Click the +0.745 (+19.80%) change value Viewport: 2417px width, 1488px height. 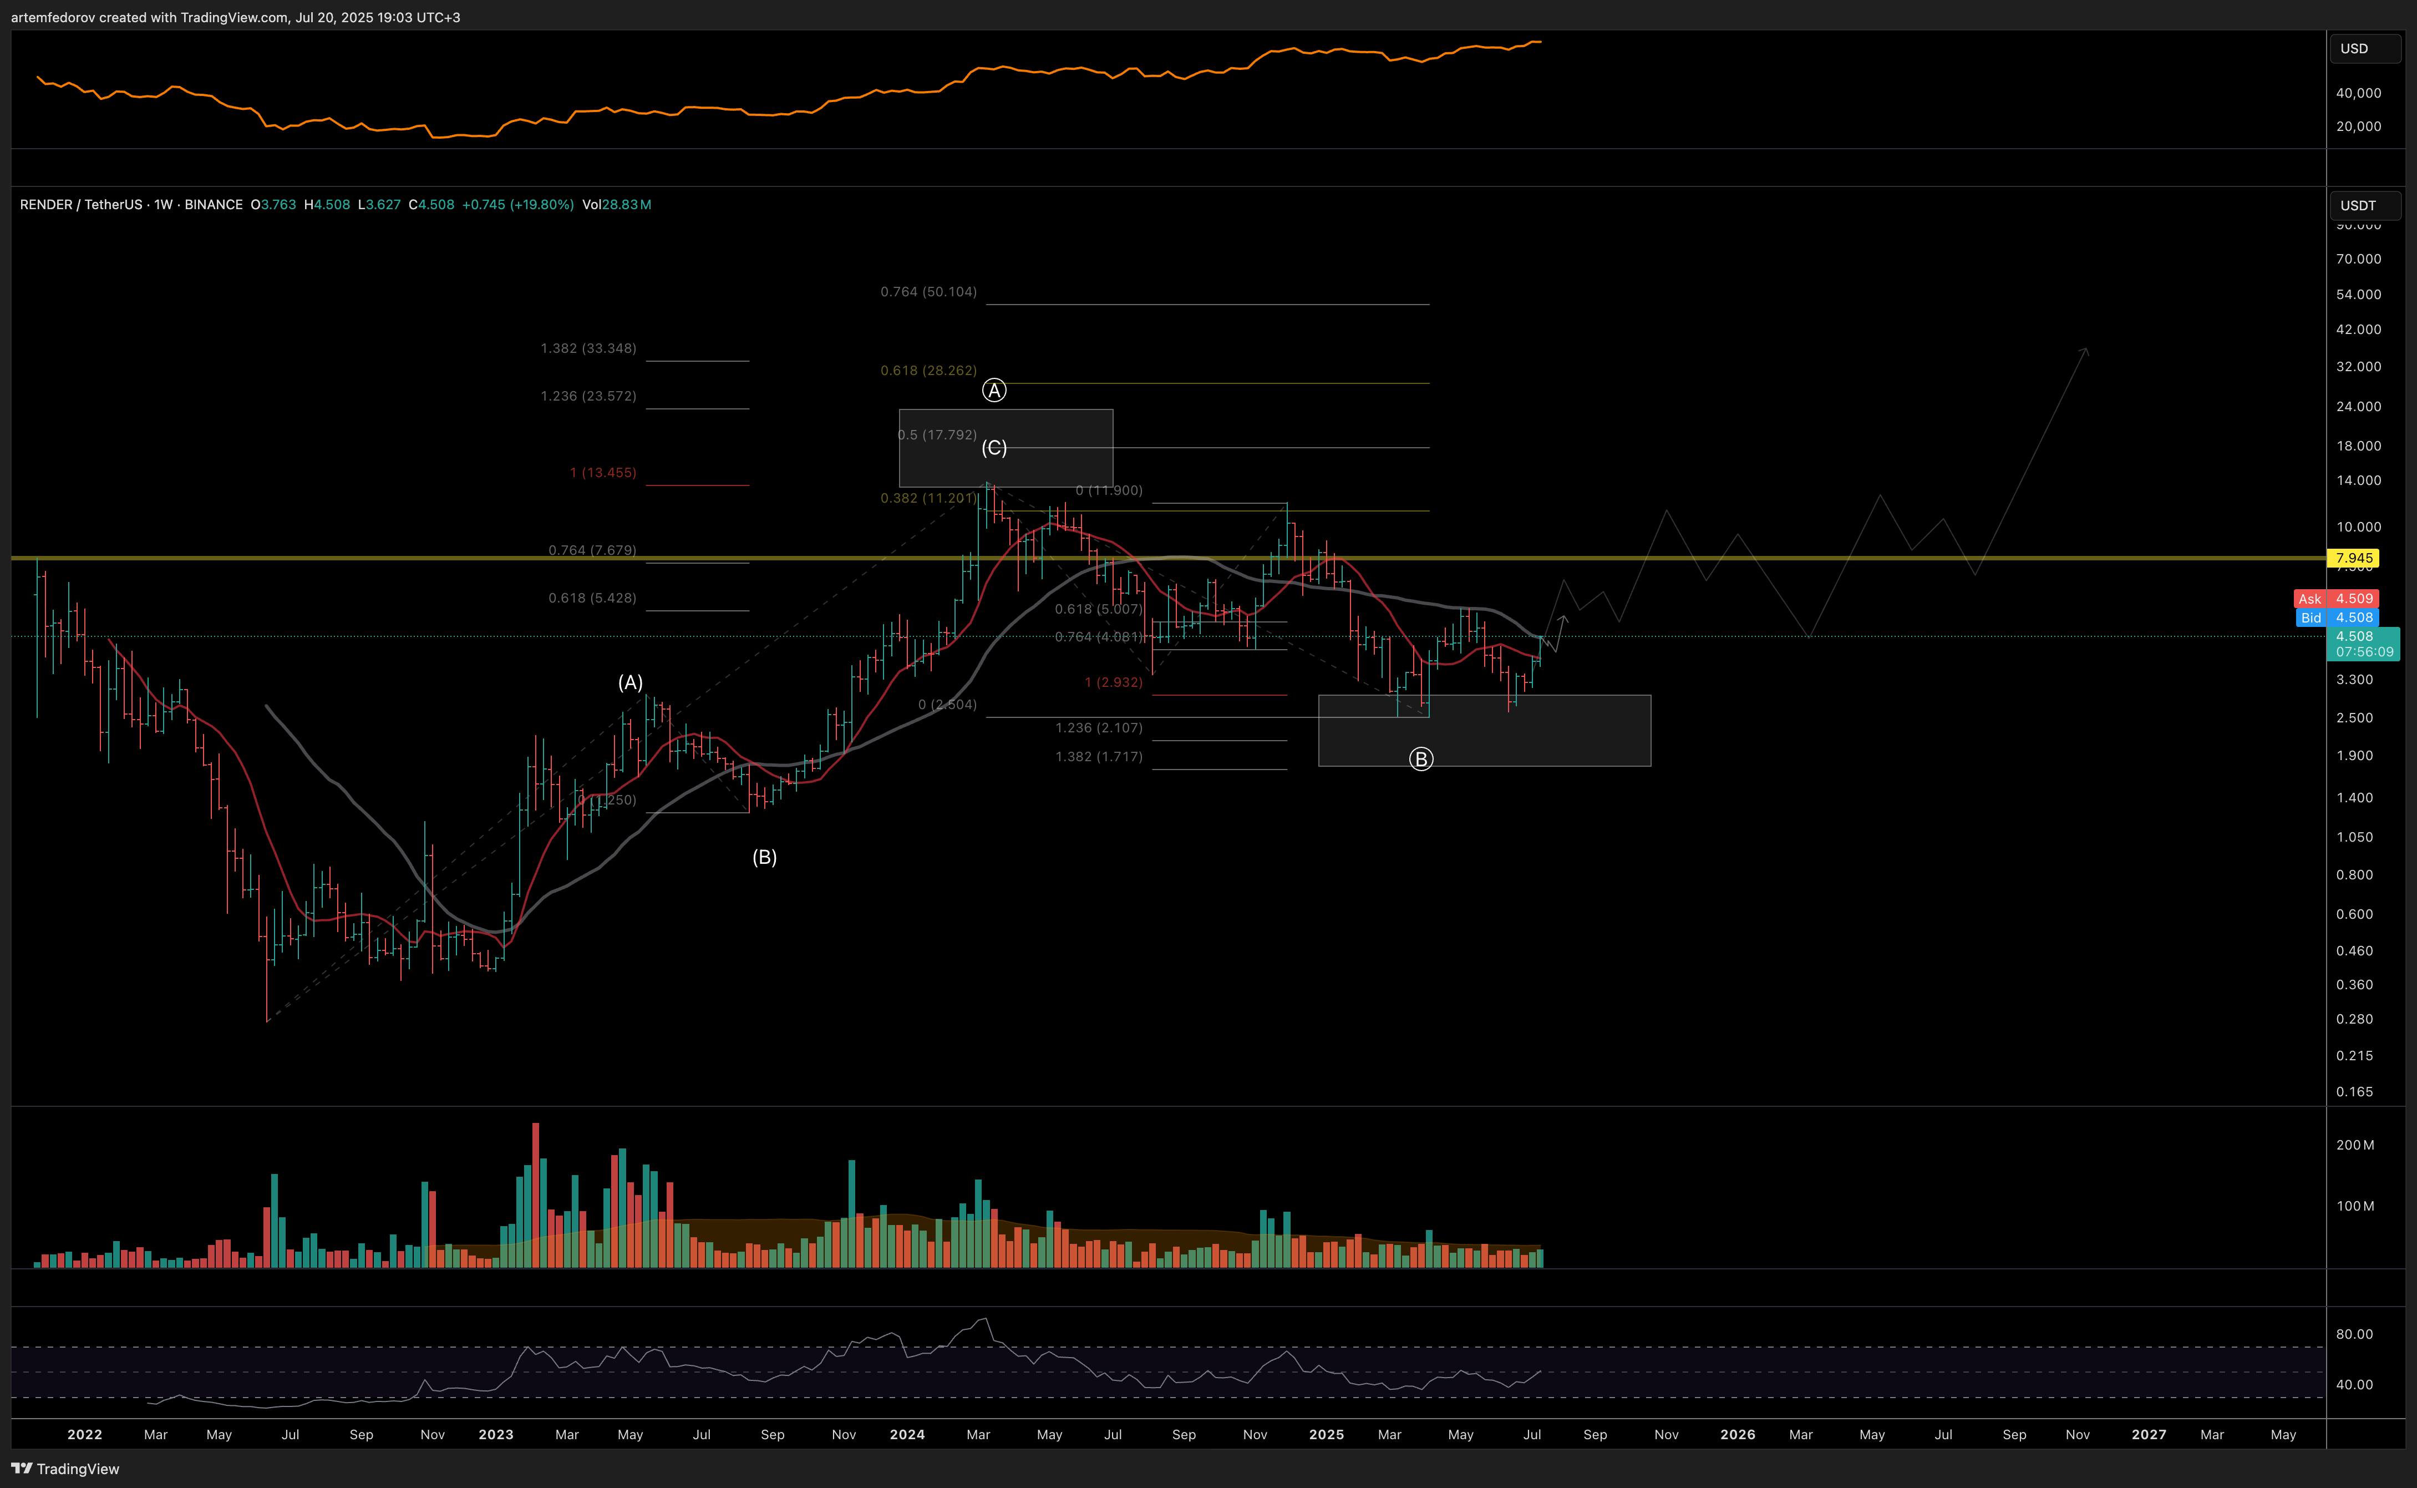(x=517, y=205)
